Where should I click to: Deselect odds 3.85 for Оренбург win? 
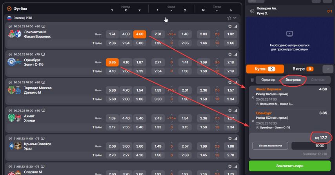[x=112, y=62]
